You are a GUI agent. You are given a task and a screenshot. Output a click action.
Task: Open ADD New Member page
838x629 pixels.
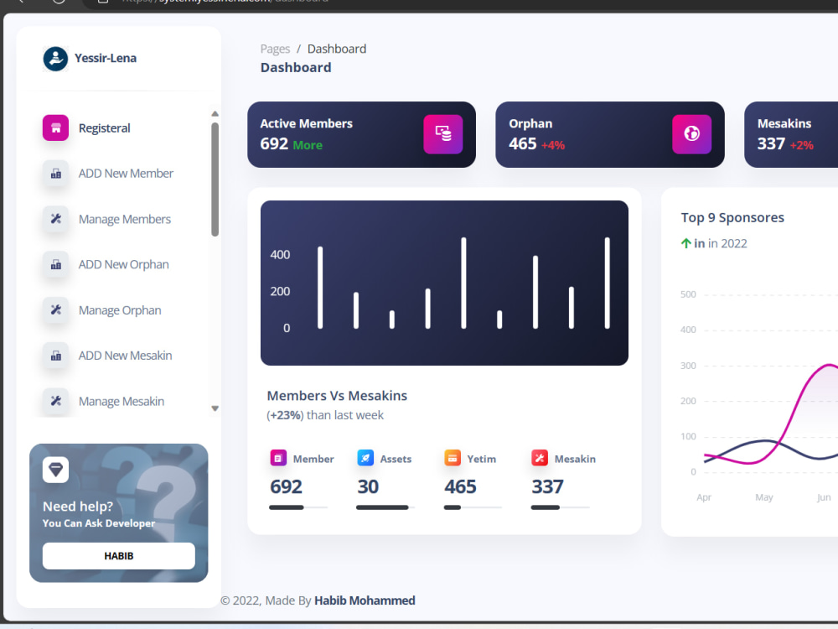(x=120, y=174)
